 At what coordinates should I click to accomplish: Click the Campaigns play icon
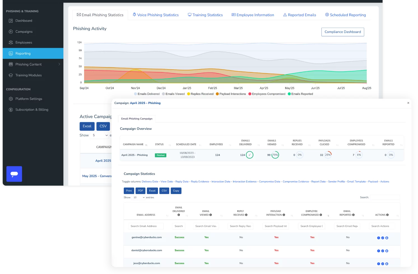(x=11, y=32)
